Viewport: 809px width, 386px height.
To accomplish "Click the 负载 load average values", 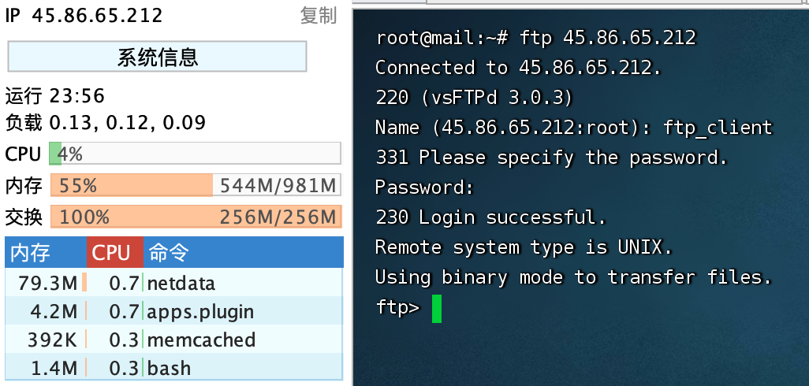I will point(128,123).
